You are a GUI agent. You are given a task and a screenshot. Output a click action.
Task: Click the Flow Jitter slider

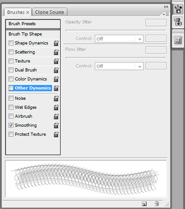[x=116, y=58]
